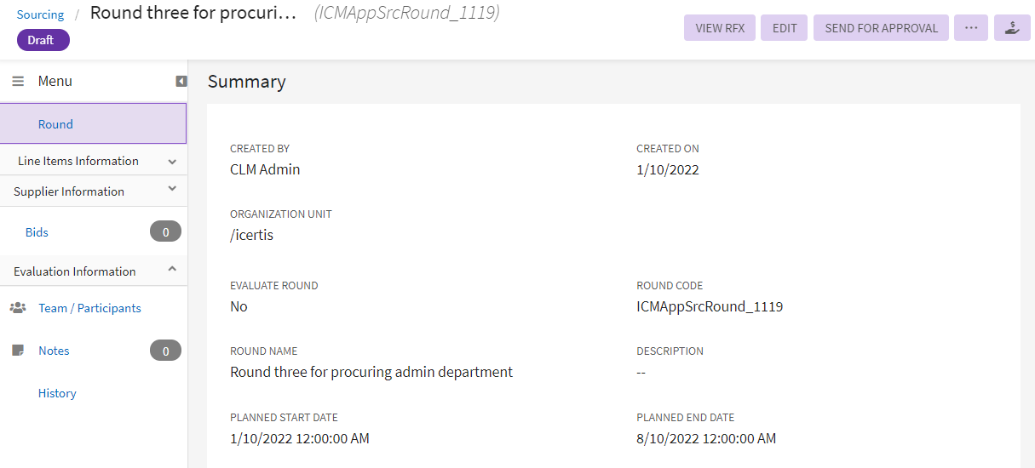Click the EDIT button

(x=785, y=28)
